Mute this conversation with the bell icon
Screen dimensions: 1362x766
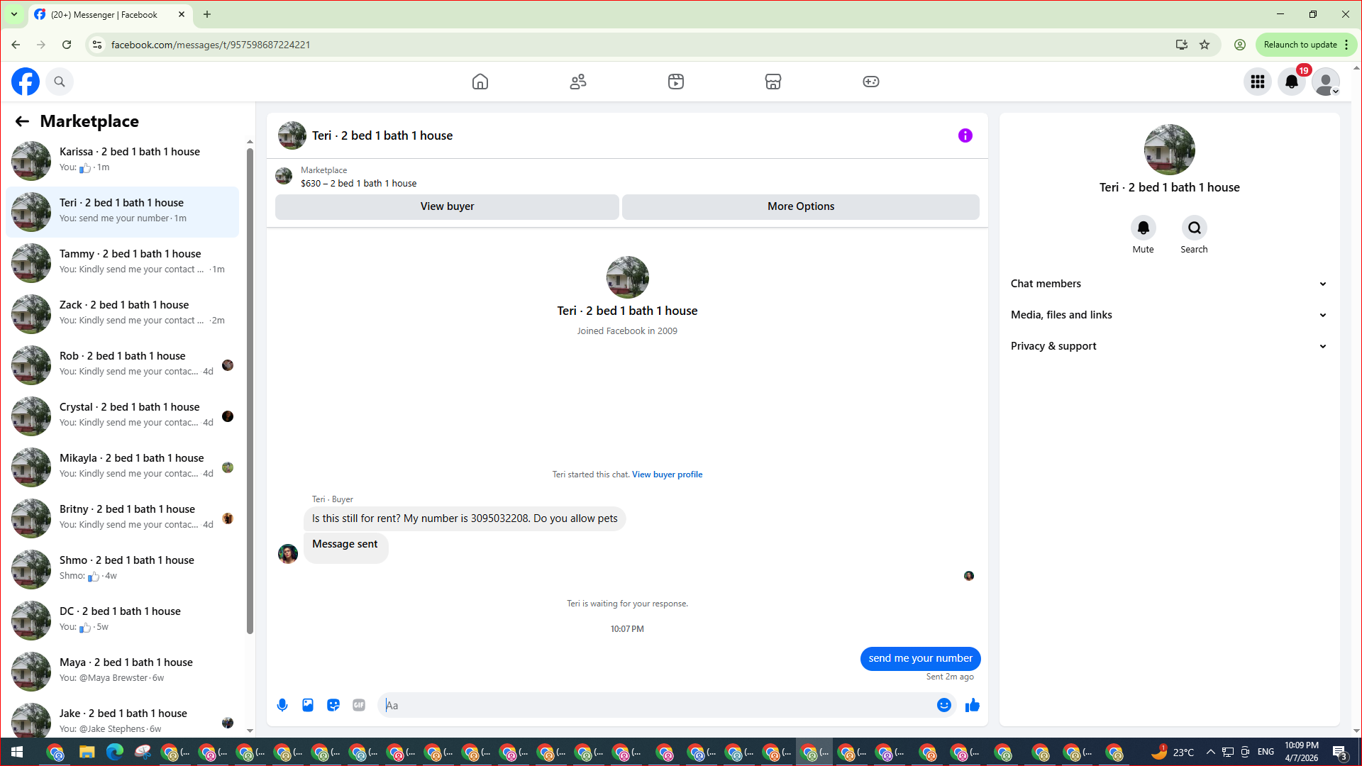point(1144,228)
